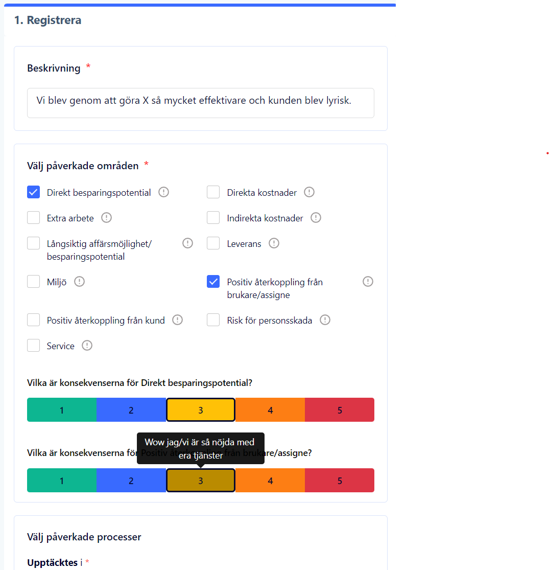Select green level 1 for Direkt besparingspotential

[x=62, y=410]
